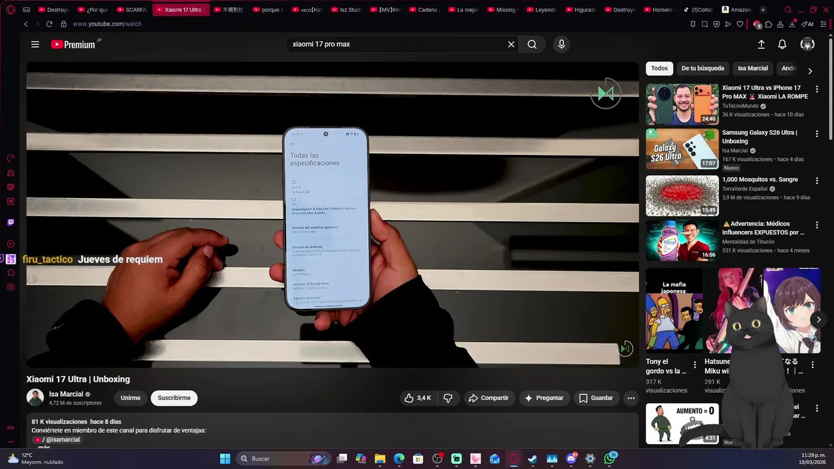Open Windows Start menu

[225, 459]
